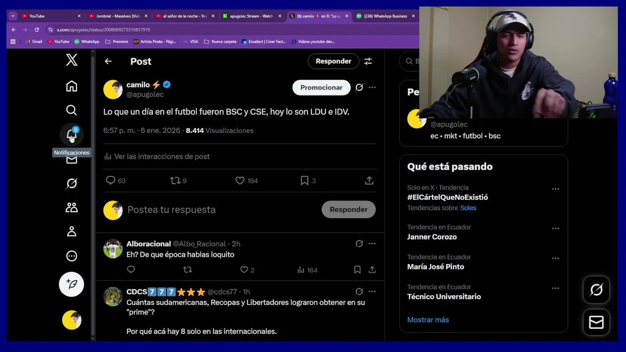Repost Alboracional's comment

(x=187, y=269)
